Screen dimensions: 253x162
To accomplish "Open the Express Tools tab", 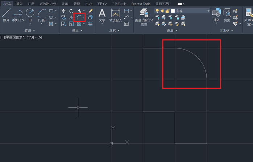I will tap(141, 4).
